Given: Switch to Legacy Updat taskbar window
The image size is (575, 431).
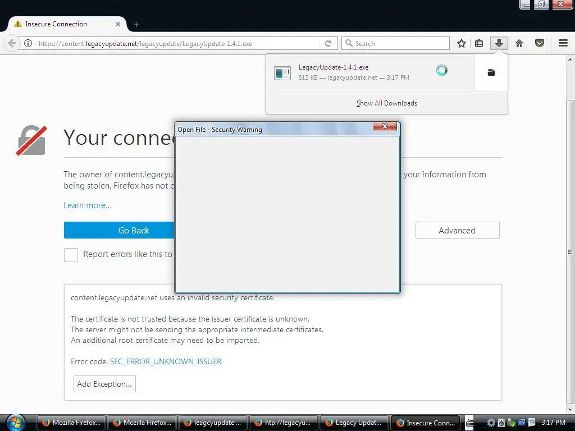Looking at the screenshot, I should [354, 423].
